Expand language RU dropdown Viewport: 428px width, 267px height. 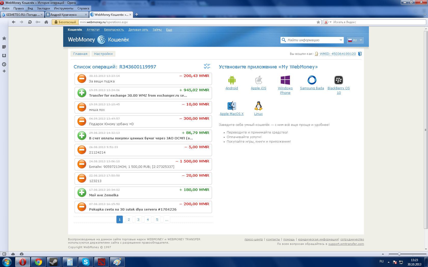pos(355,40)
